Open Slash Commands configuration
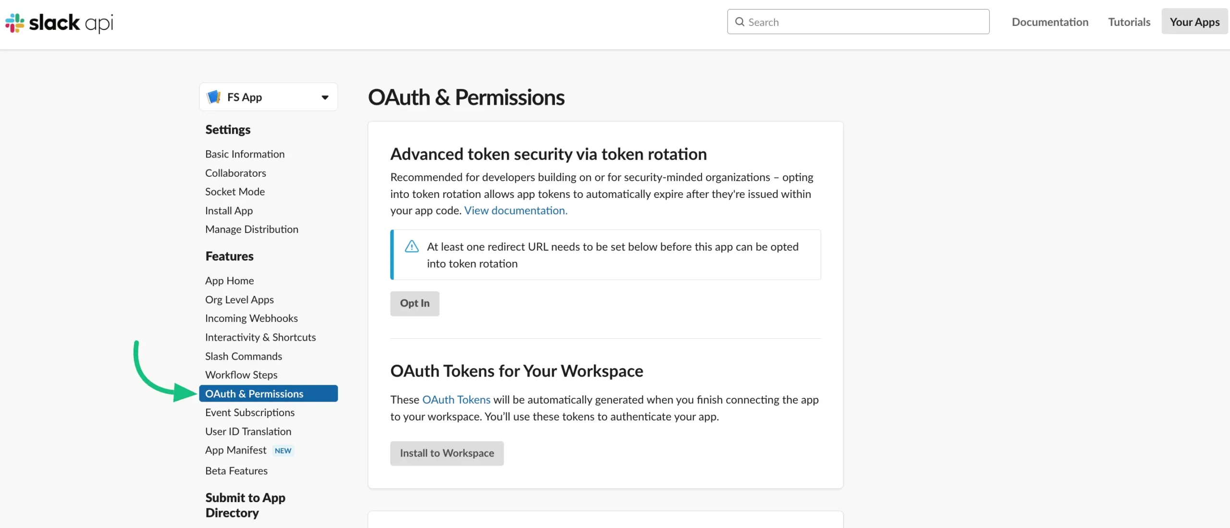 (244, 356)
